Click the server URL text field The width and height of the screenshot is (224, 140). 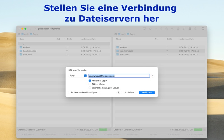[119, 76]
